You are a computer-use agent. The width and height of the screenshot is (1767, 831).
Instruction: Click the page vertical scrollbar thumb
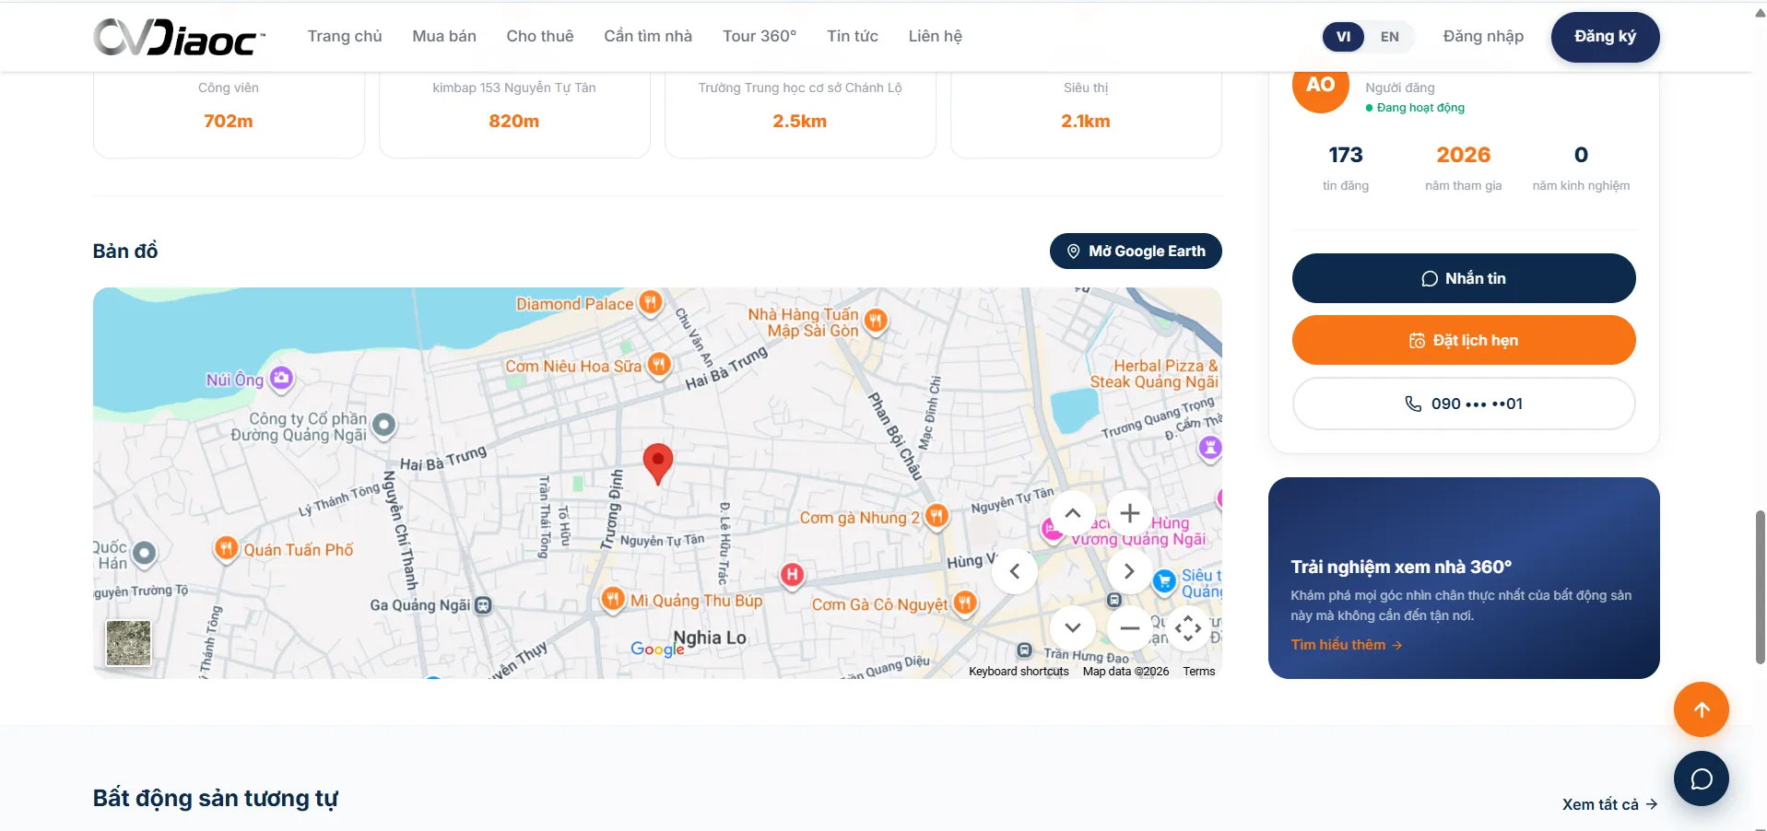1760,586
